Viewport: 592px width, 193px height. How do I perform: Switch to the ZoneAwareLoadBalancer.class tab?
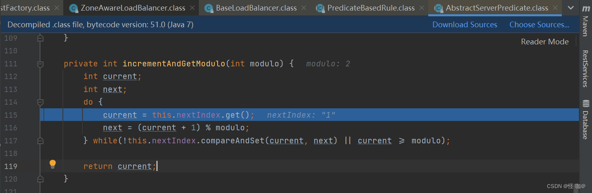pyautogui.click(x=133, y=8)
